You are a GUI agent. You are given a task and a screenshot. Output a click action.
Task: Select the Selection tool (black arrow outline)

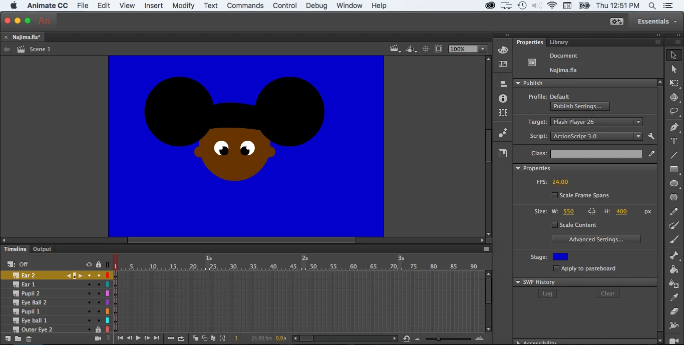pyautogui.click(x=674, y=55)
